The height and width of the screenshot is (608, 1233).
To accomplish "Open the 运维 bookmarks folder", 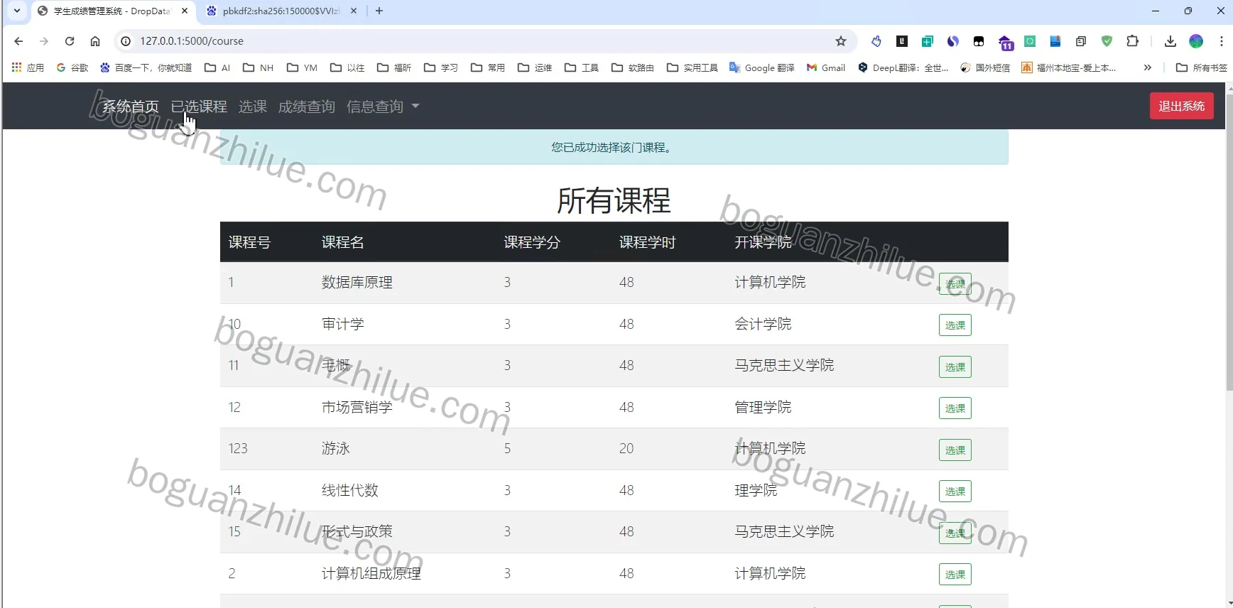I will pos(535,67).
